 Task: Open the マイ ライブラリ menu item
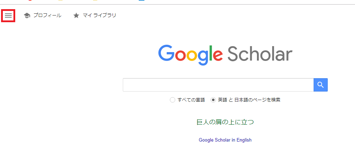click(x=99, y=15)
